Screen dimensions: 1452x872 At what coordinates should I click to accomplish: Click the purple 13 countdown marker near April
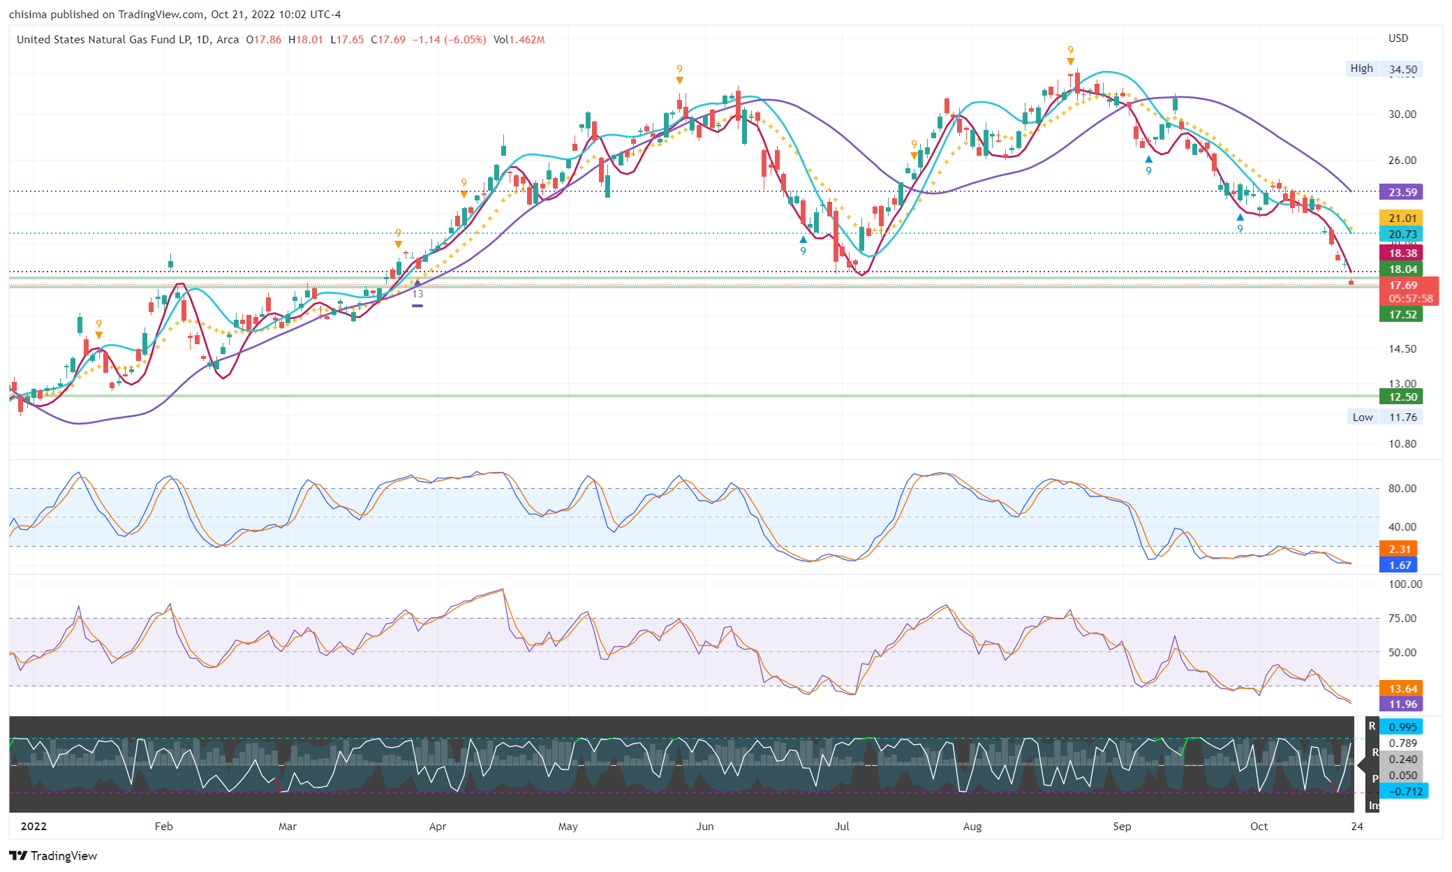(x=417, y=294)
